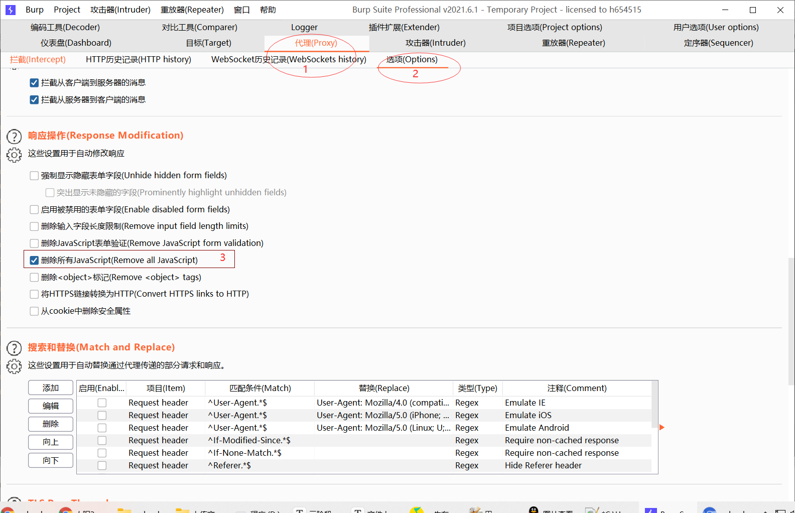
Task: Switch to 仪表盘(Dashboard) tab
Action: pos(76,43)
